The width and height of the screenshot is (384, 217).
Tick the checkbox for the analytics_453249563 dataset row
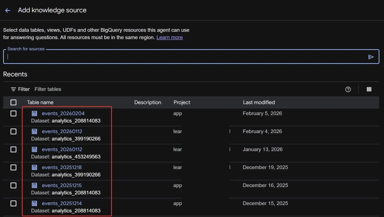13,149
